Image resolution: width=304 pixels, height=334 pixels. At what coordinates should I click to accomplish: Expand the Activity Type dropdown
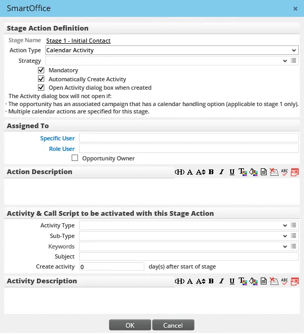(x=285, y=225)
